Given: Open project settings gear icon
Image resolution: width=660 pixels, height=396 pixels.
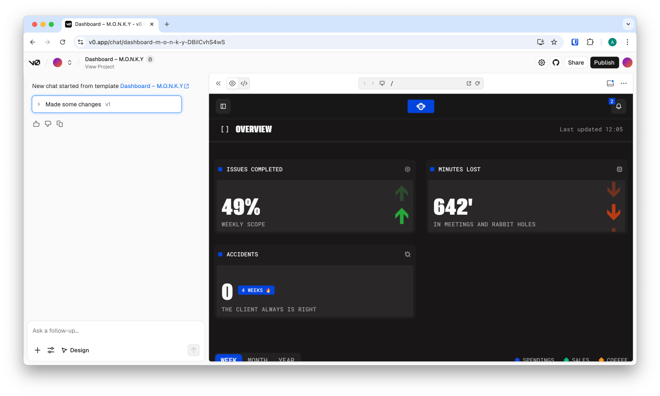Looking at the screenshot, I should 541,63.
